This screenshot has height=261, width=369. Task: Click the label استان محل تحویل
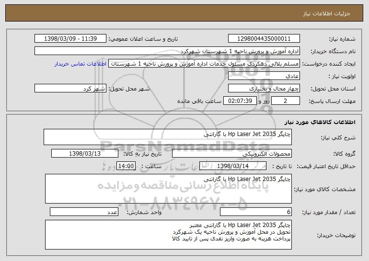pyautogui.click(x=333, y=89)
